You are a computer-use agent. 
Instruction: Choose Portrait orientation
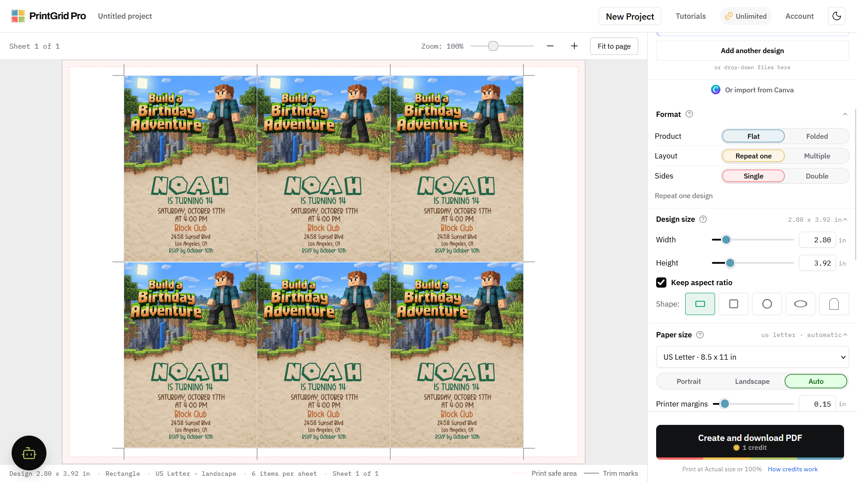(688, 381)
